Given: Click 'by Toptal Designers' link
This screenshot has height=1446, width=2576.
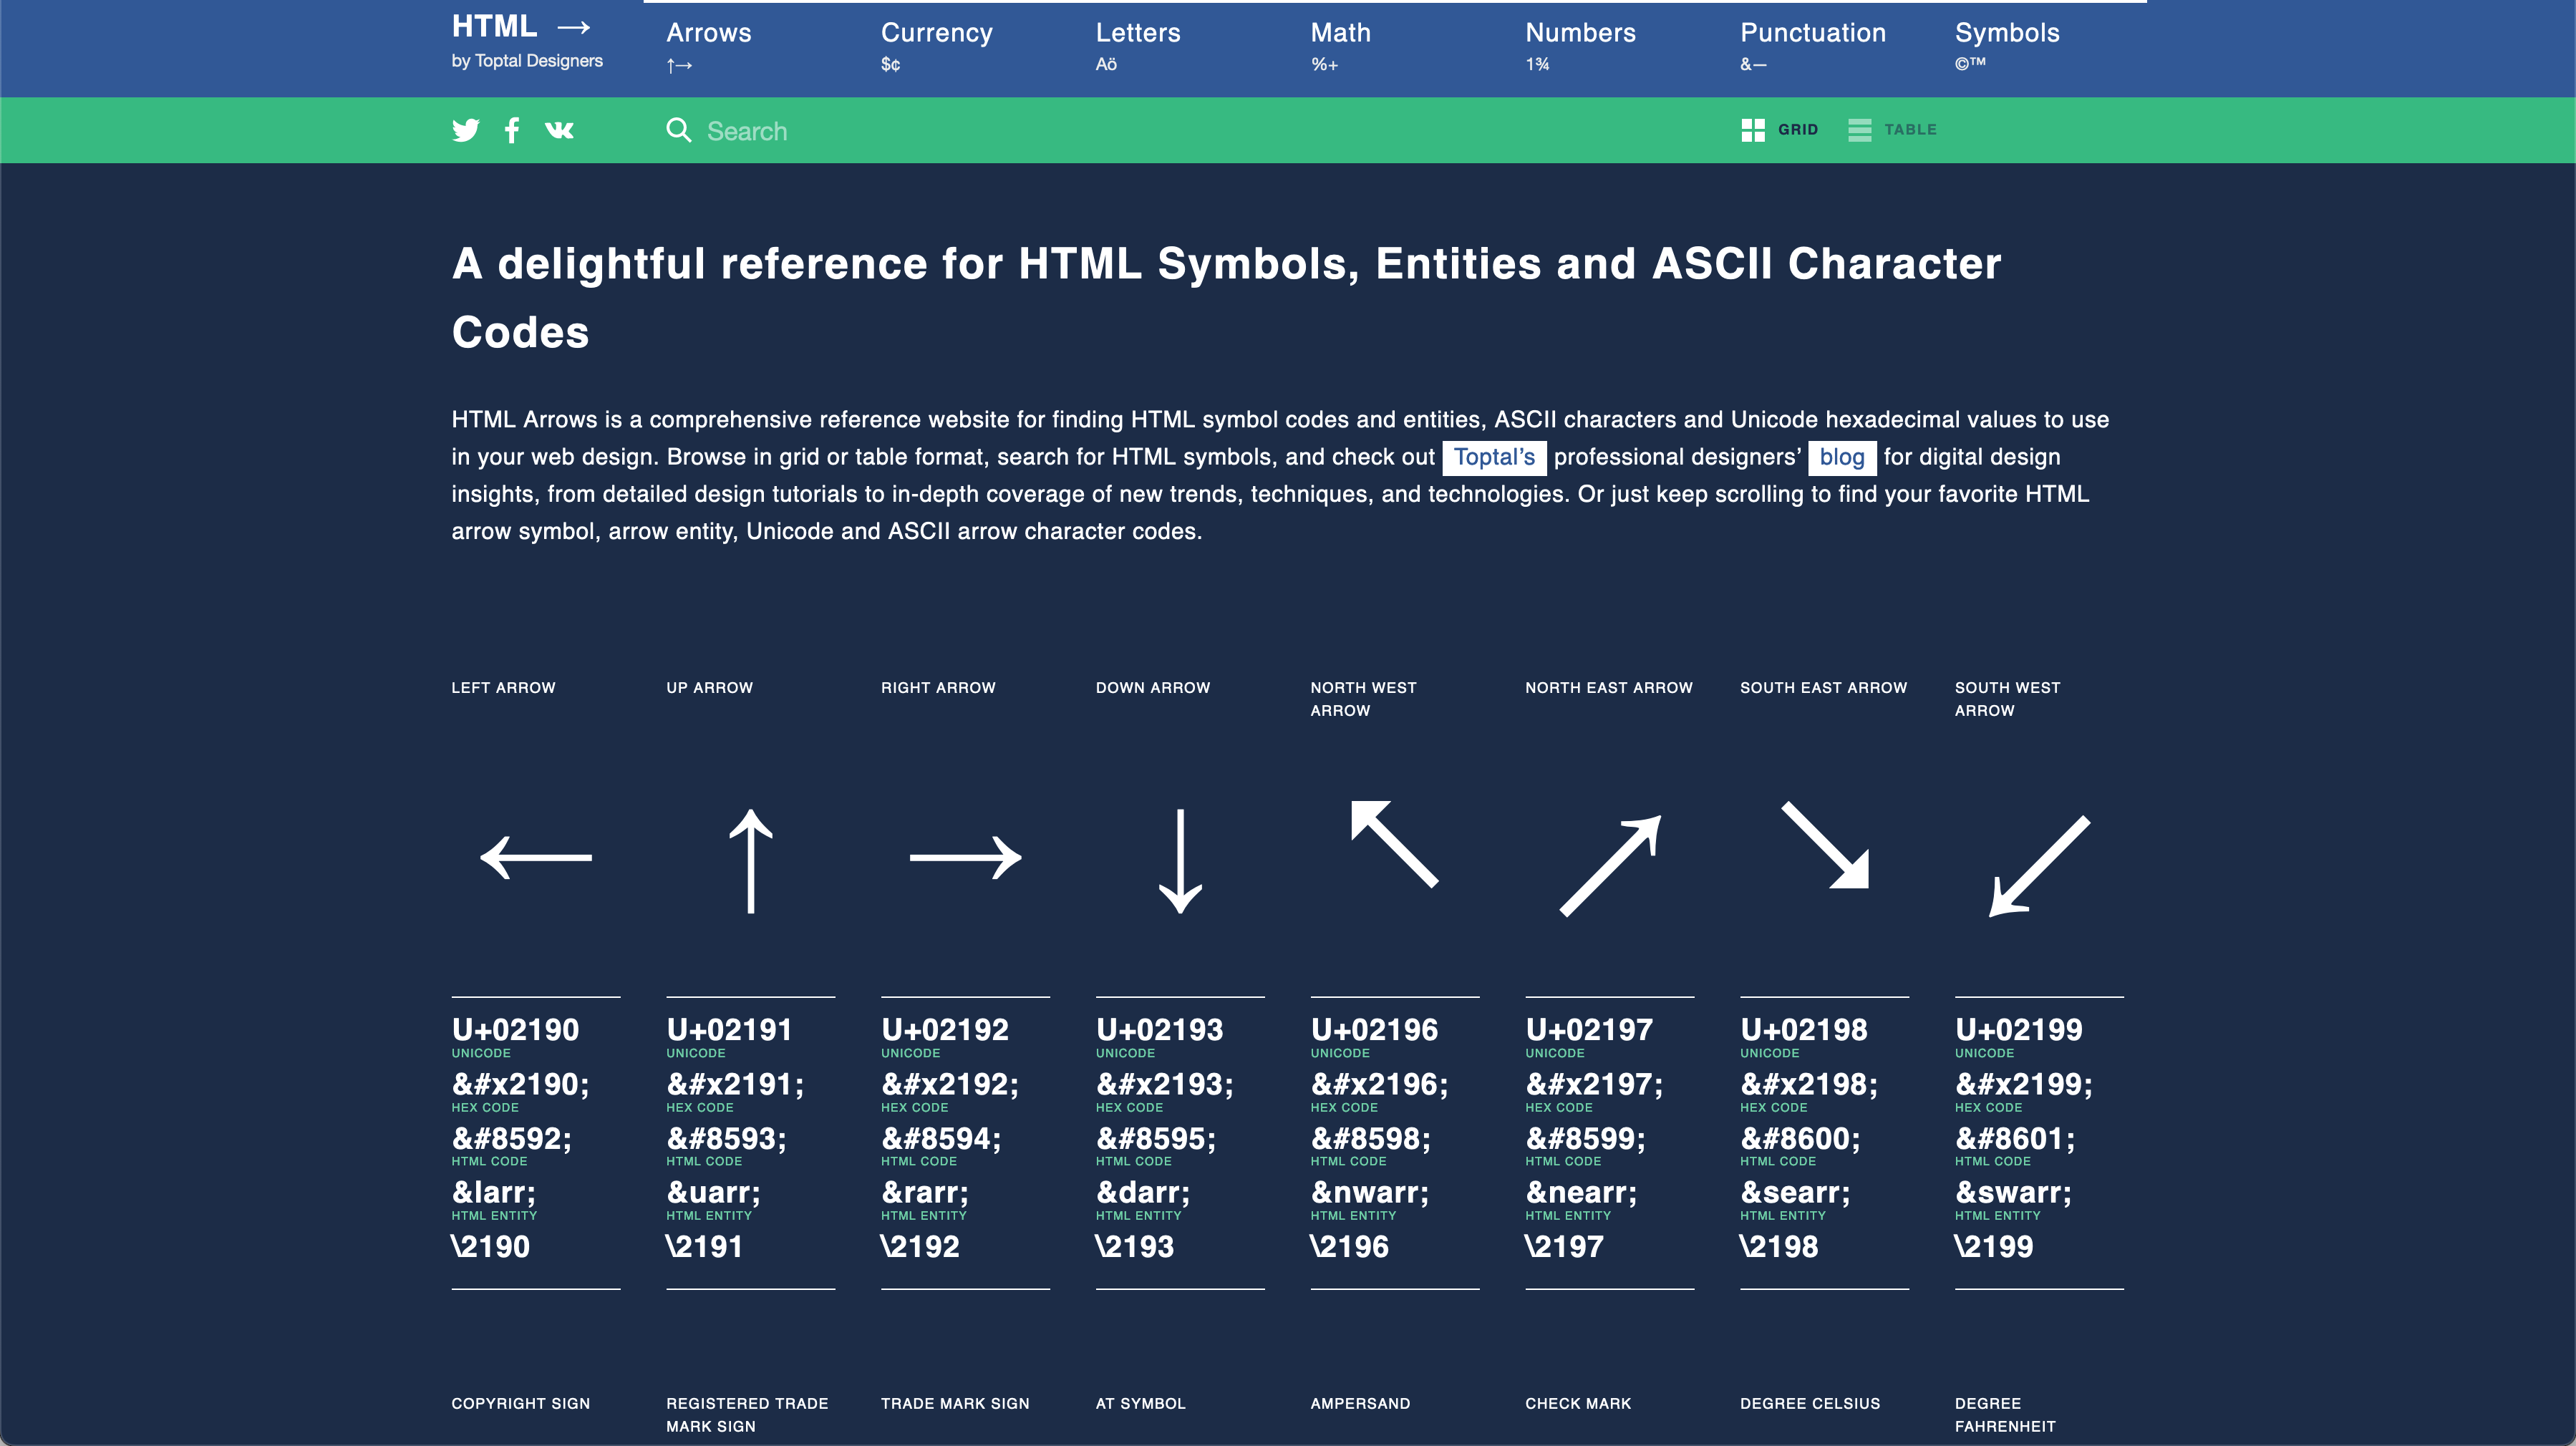Looking at the screenshot, I should 527,61.
